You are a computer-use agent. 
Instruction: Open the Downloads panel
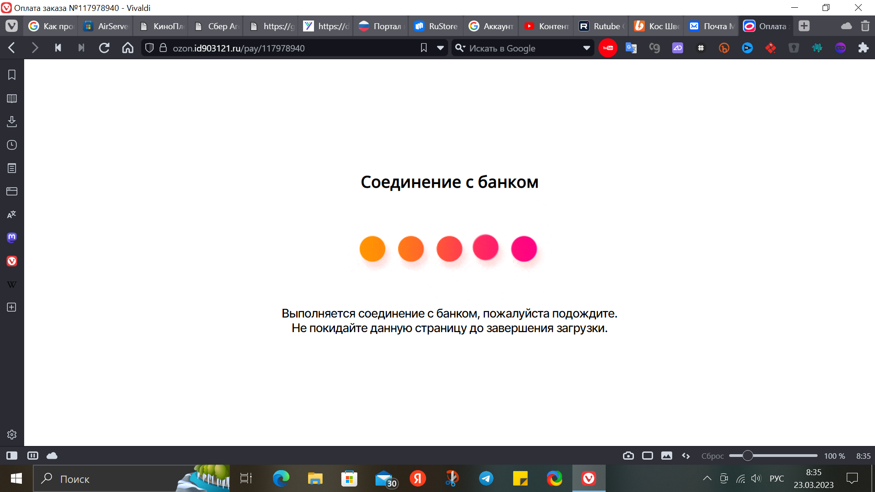click(11, 122)
